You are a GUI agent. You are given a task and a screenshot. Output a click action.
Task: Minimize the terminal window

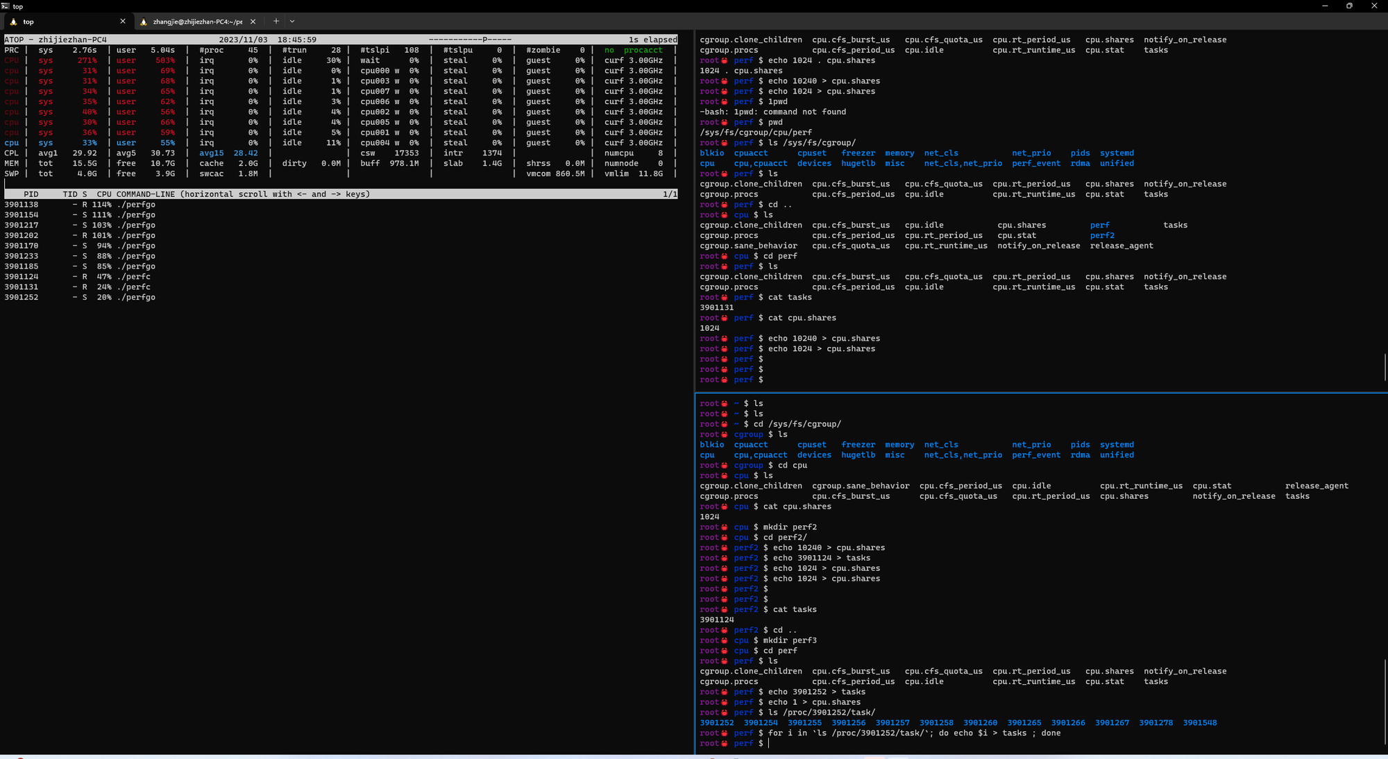point(1325,6)
